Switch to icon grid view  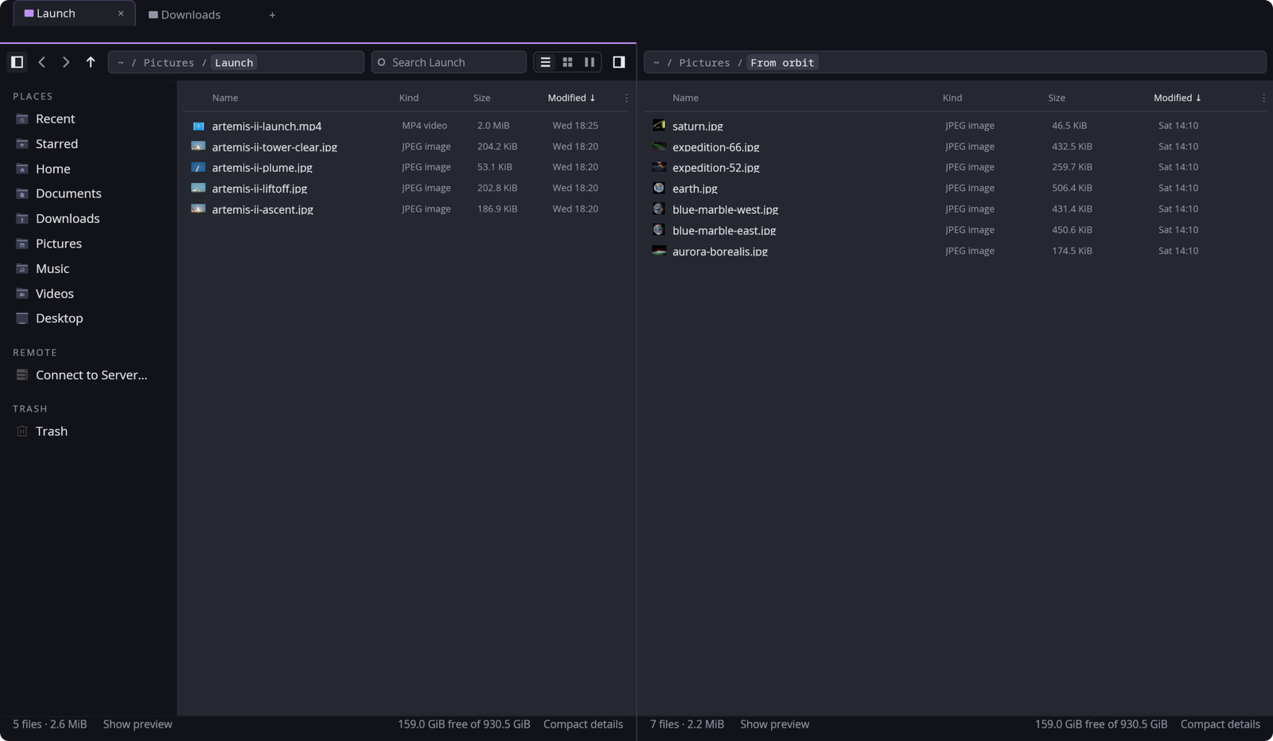point(567,62)
